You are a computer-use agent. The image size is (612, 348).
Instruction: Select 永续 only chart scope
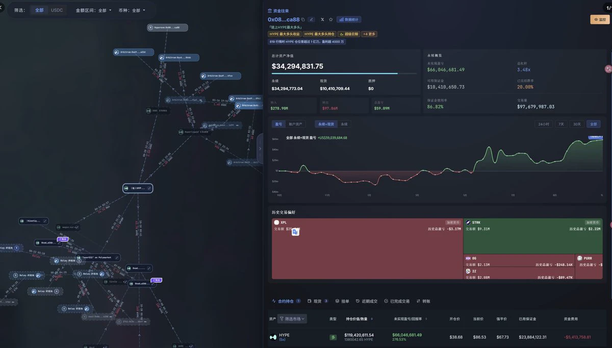(344, 124)
